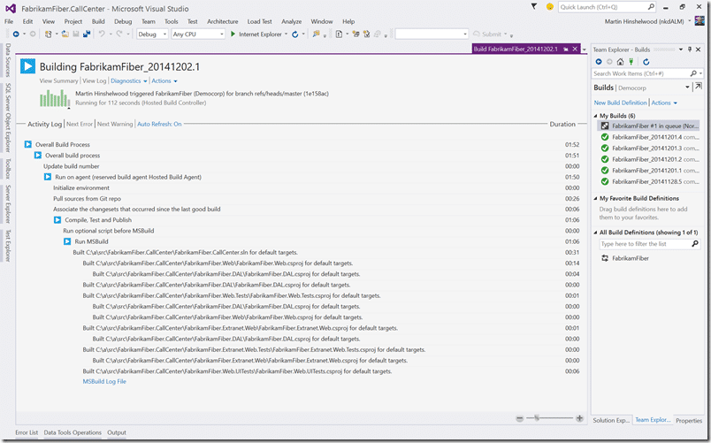711x443 pixels.
Task: Click the notifications filter flag icon
Action: click(534, 7)
